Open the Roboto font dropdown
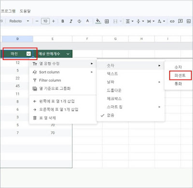Image resolution: width=193 pixels, height=188 pixels. (19, 21)
